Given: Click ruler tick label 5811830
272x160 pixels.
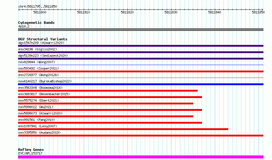Looking at the screenshot, I should [x=171, y=12].
